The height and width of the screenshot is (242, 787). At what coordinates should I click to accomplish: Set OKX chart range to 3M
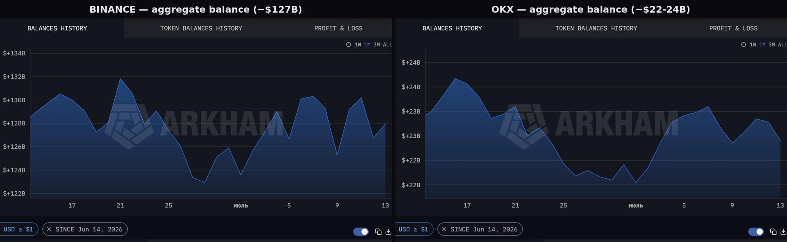pos(772,45)
